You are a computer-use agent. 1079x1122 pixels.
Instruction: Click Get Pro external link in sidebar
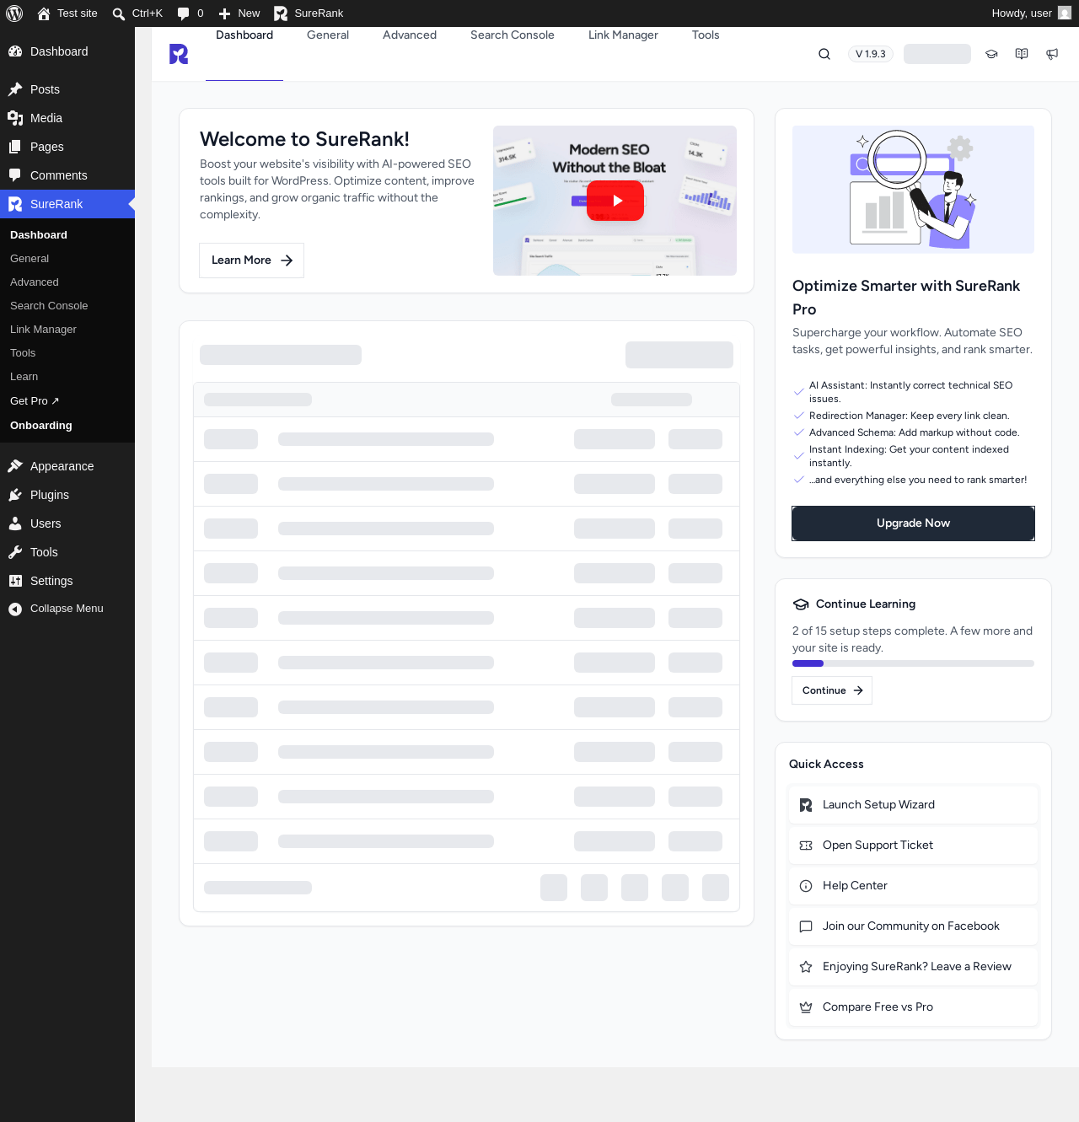tap(35, 401)
